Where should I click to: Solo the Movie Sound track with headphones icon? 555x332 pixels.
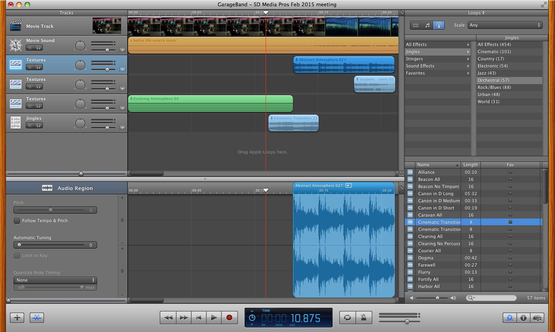point(38,48)
